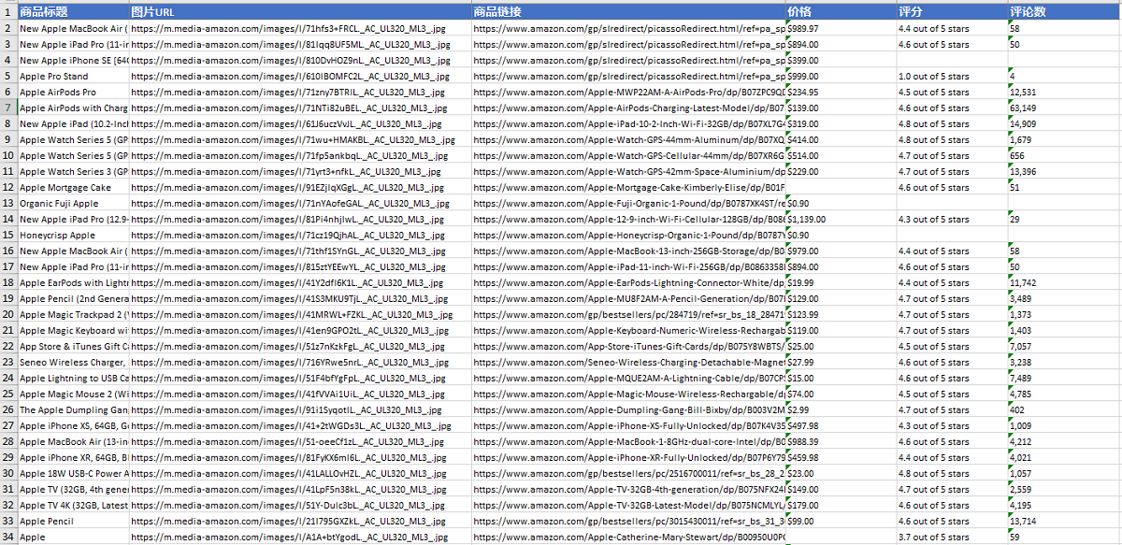Click the price cell $999.00
The image size is (1122, 545).
841,77
